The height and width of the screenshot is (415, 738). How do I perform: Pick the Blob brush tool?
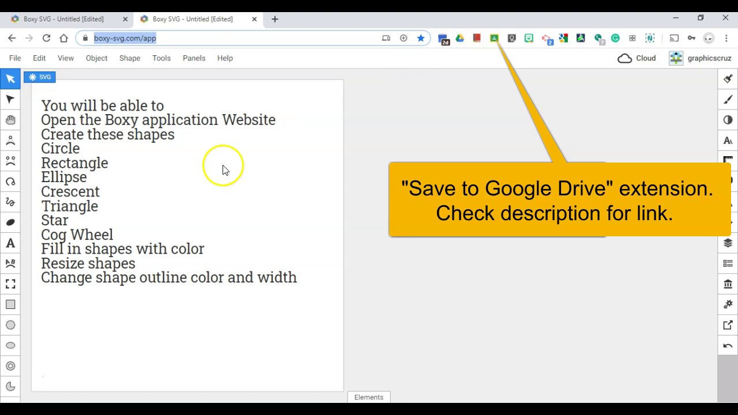tap(10, 222)
